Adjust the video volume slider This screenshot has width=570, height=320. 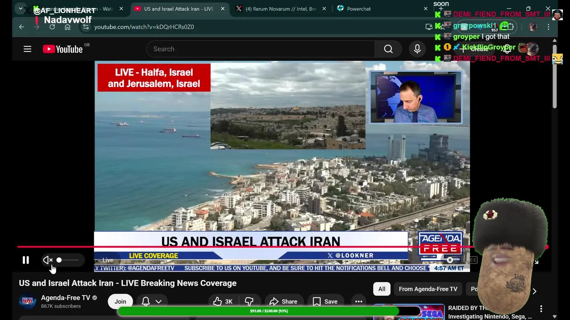pos(68,260)
